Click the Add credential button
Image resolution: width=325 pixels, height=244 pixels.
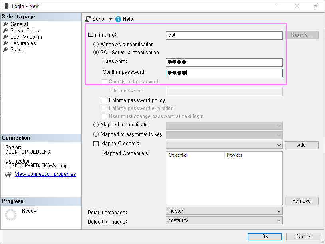[301, 145]
